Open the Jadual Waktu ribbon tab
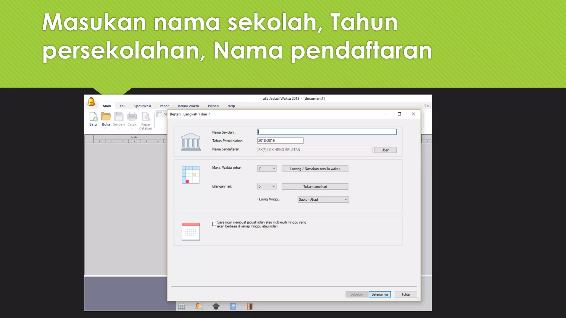The height and width of the screenshot is (318, 566). (188, 106)
